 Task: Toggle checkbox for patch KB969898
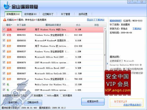tap(4, 46)
